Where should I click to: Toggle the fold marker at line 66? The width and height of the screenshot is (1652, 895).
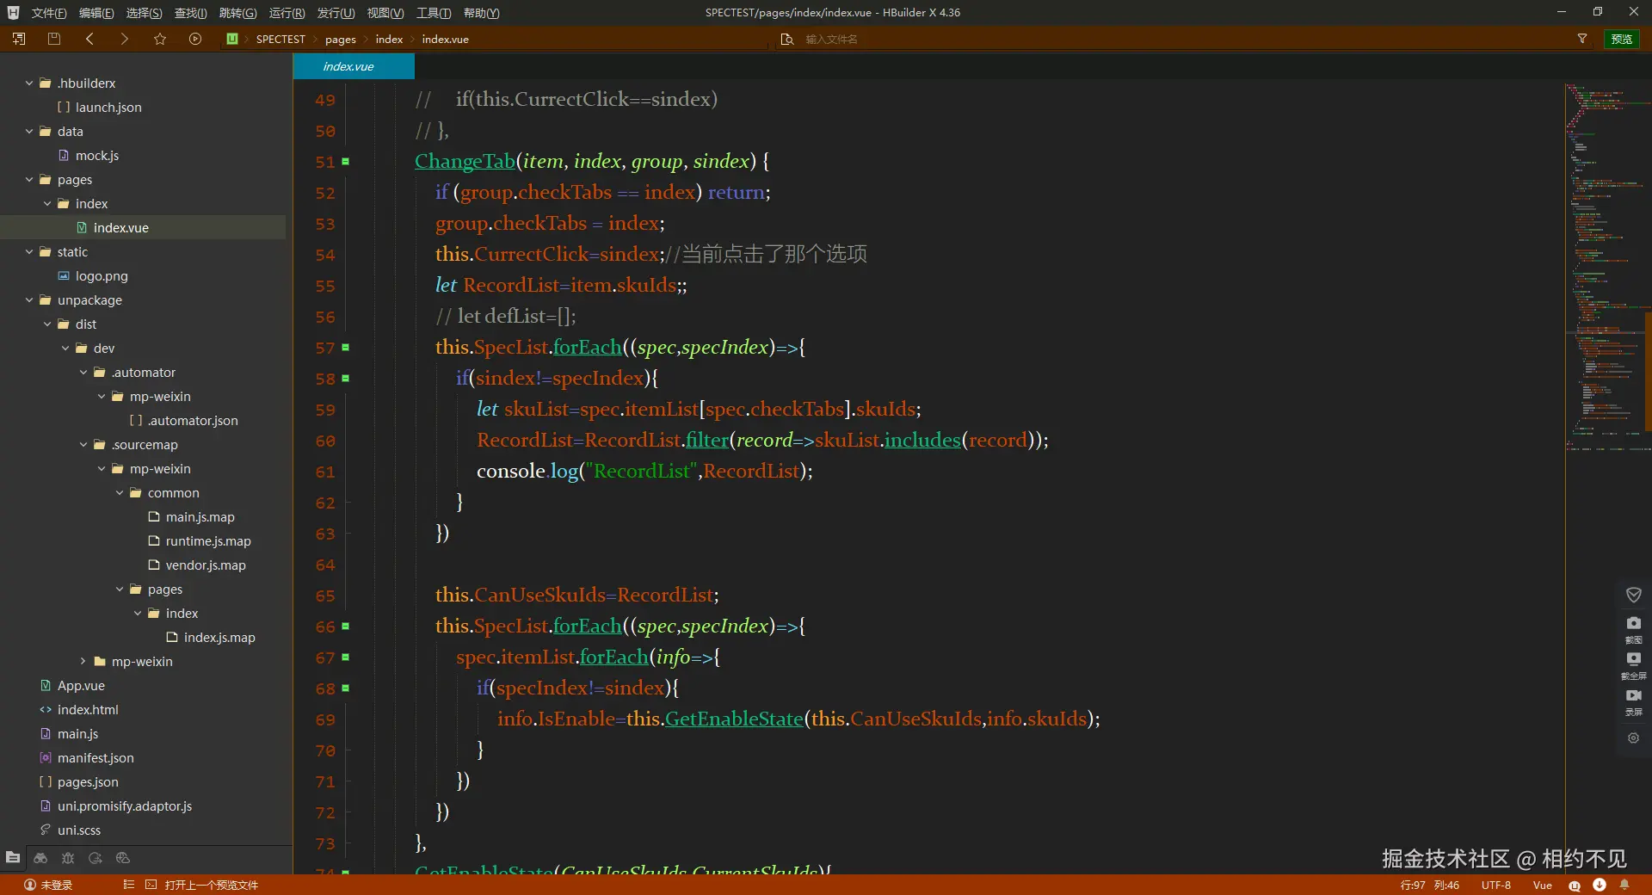tap(346, 626)
